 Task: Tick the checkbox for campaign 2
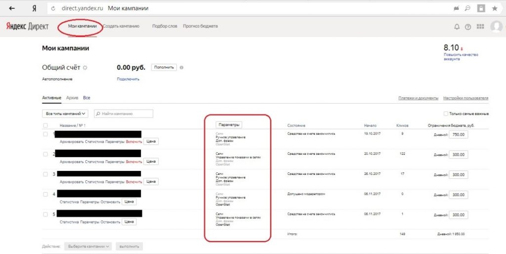(45, 154)
